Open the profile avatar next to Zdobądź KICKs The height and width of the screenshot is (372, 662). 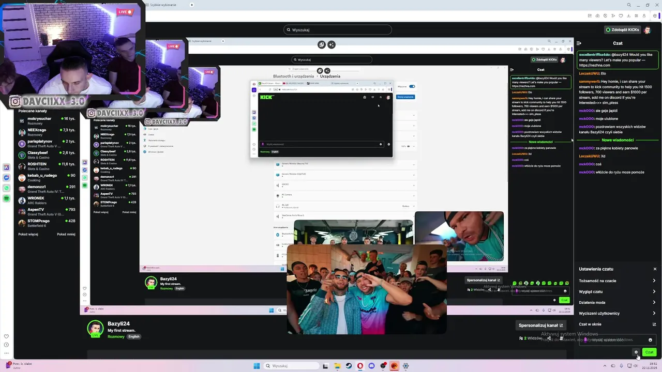tap(648, 30)
